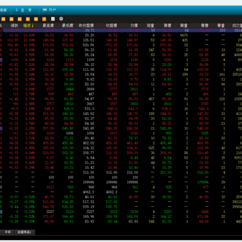The image size is (242, 242).
Task: Click the 均价 column header
Action: tap(134, 26)
